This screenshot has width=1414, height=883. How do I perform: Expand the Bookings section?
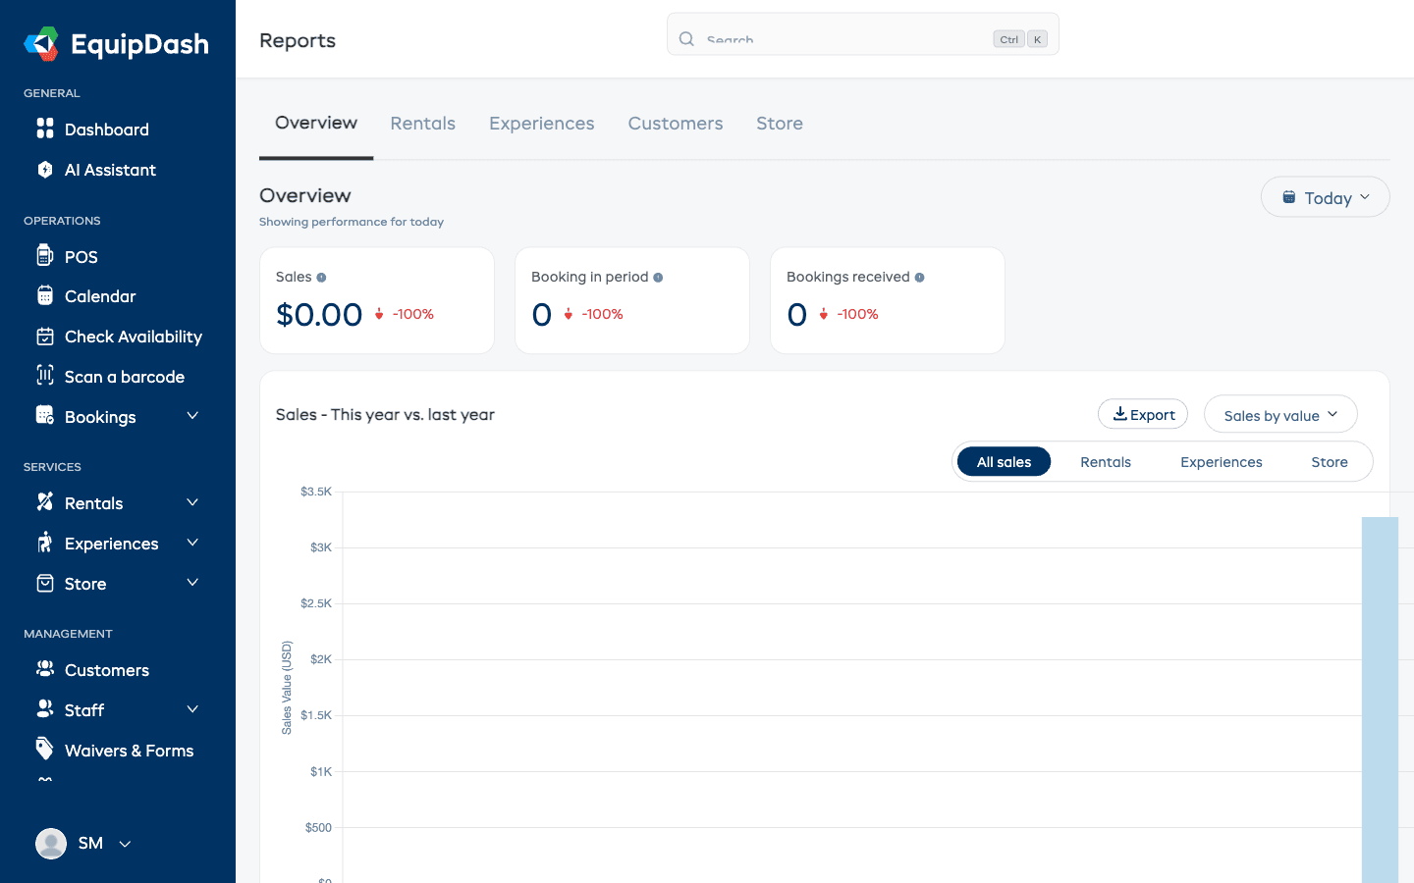pos(192,416)
